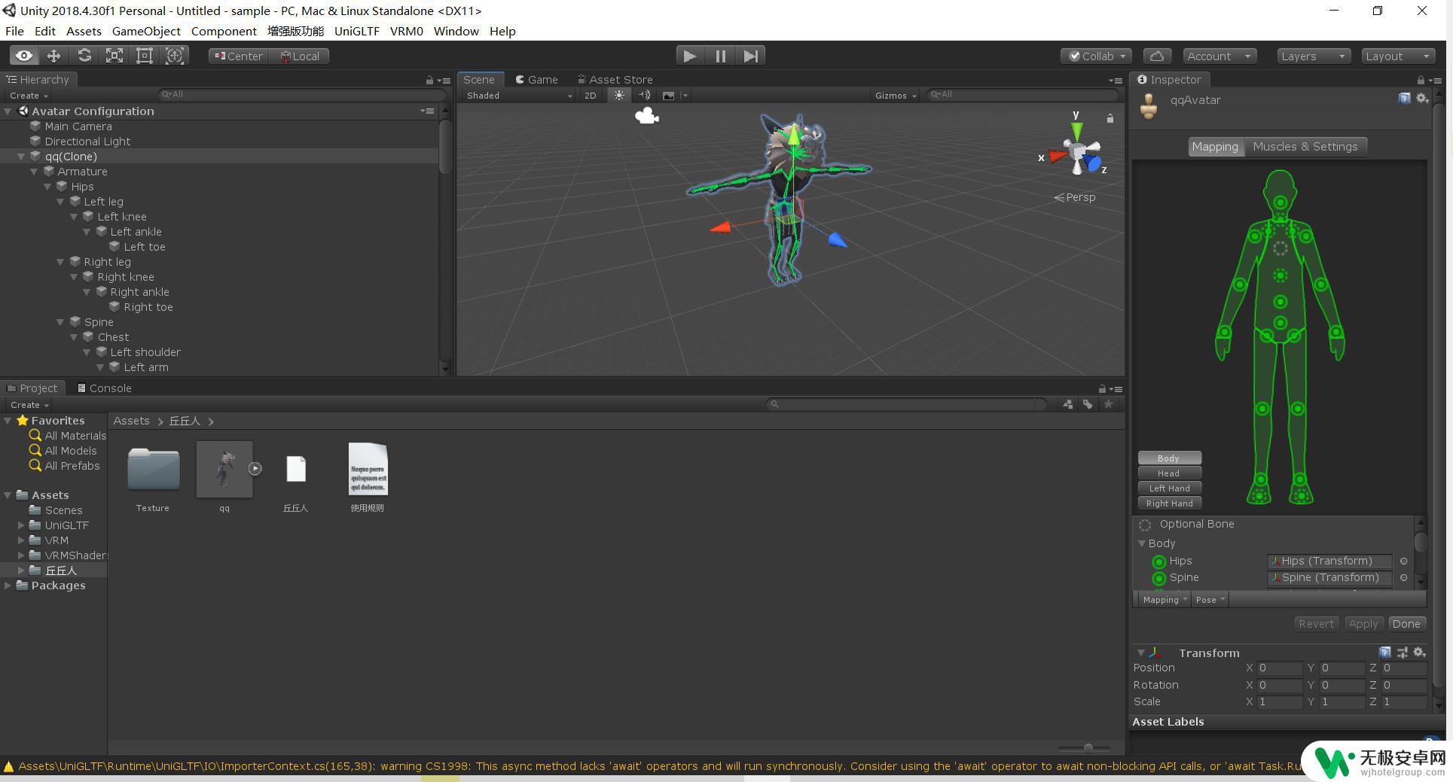Open the Layers dropdown
This screenshot has width=1453, height=782.
click(x=1314, y=56)
